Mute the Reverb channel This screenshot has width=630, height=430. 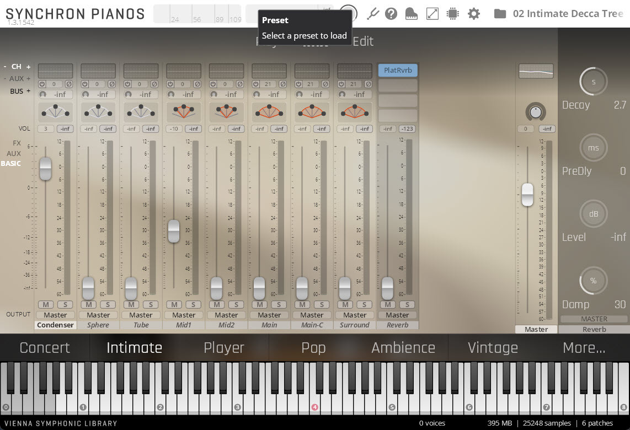coord(388,305)
